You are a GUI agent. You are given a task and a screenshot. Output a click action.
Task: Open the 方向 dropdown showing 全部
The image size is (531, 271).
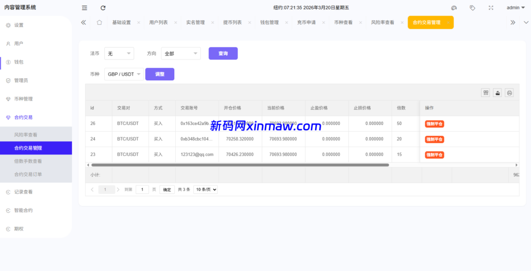tap(181, 53)
